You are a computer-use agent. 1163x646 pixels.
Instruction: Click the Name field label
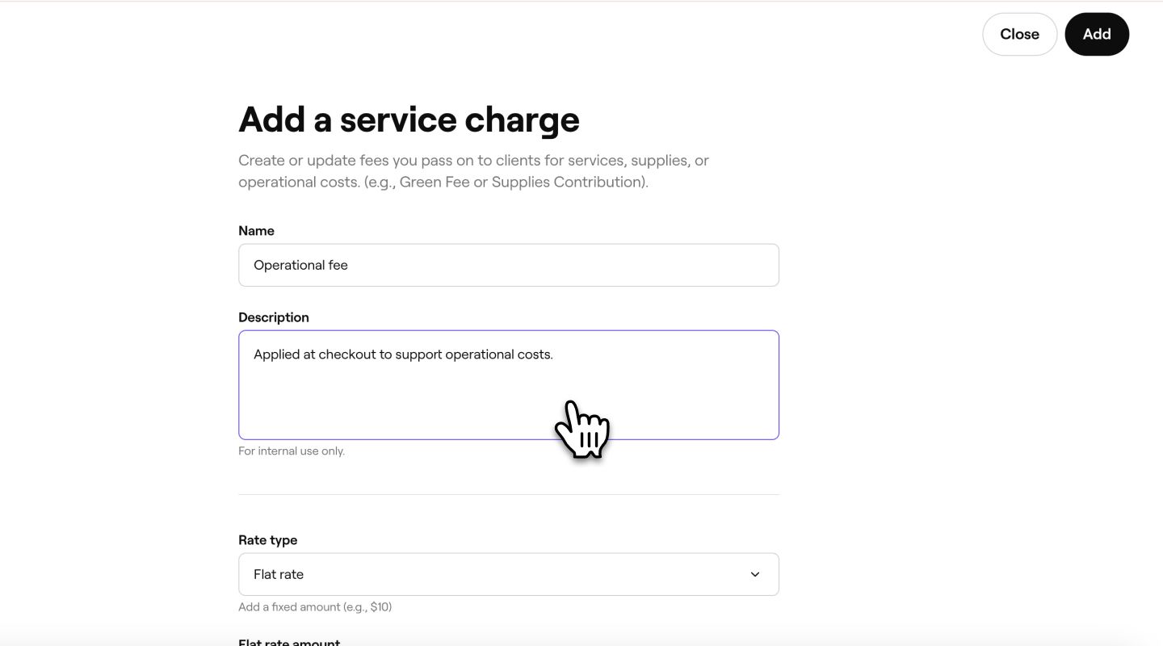tap(256, 230)
